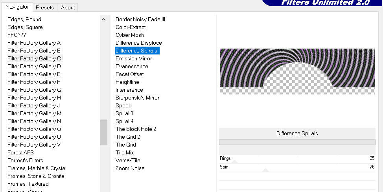Switch to the Presets tab
383x192 pixels.
tap(44, 7)
